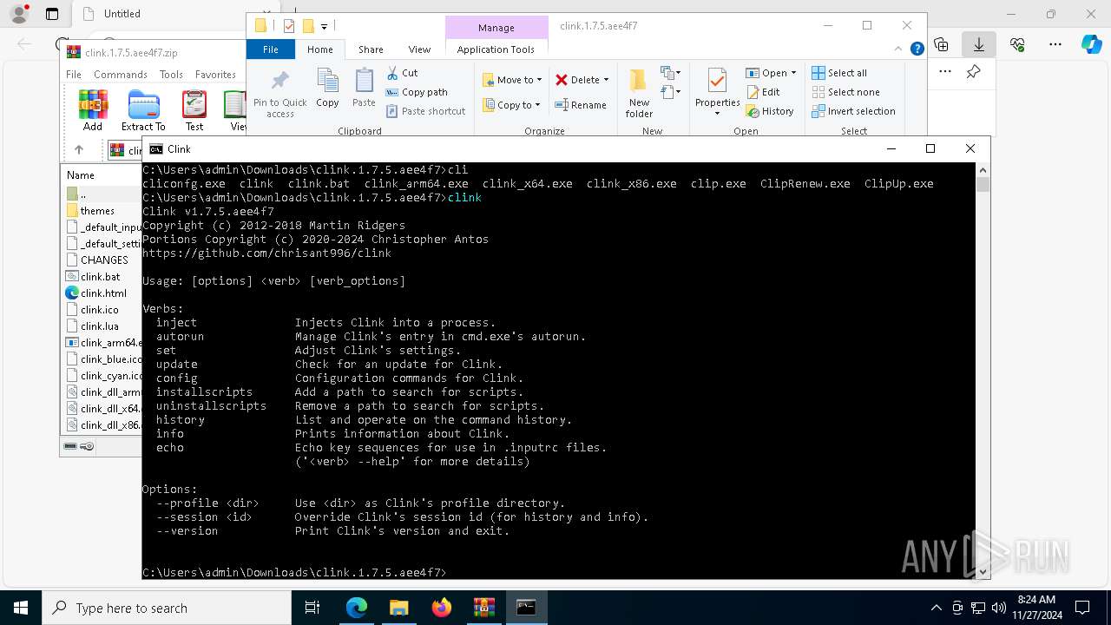
Task: Click WinRAR Test toolbar icon
Action: coord(194,110)
